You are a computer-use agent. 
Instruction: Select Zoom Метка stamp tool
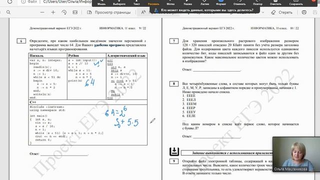click(x=170, y=3)
